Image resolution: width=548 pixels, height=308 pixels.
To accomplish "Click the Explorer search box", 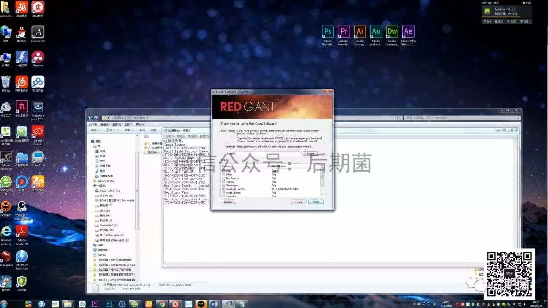I will pyautogui.click(x=462, y=118).
